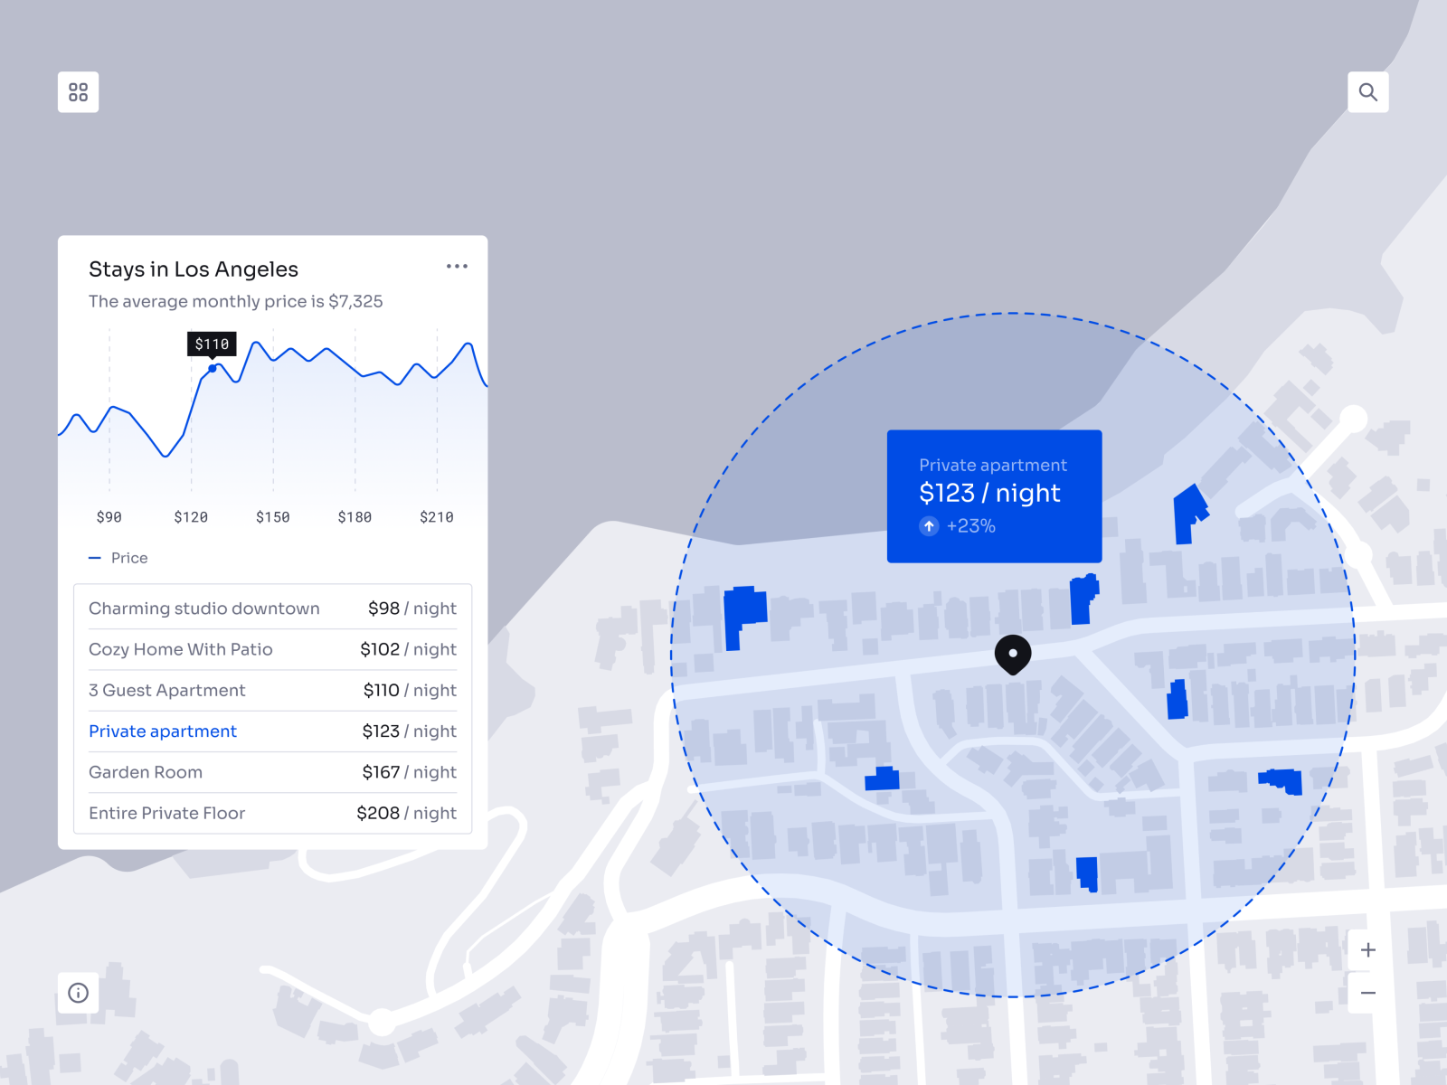Zoom out using the minus map control

1367,992
